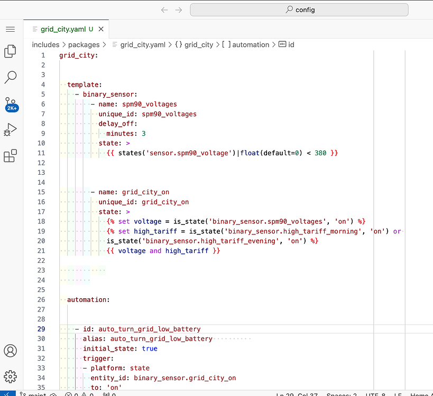This screenshot has height=396, width=433.
Task: Expand the grid_city symbol breadcrumb
Action: click(198, 45)
